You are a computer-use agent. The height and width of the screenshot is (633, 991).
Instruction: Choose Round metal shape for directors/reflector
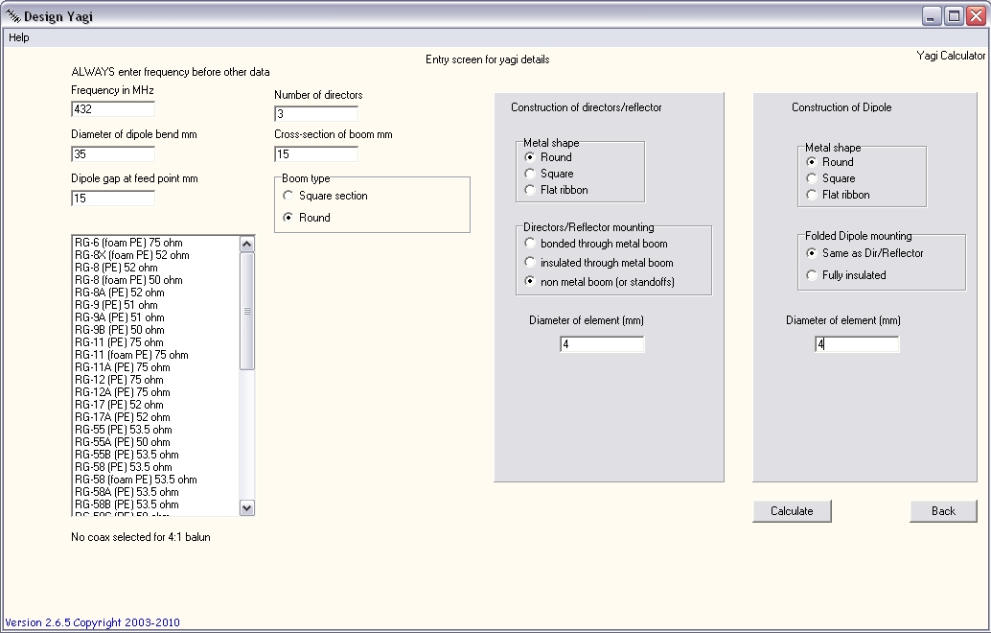pyautogui.click(x=548, y=157)
